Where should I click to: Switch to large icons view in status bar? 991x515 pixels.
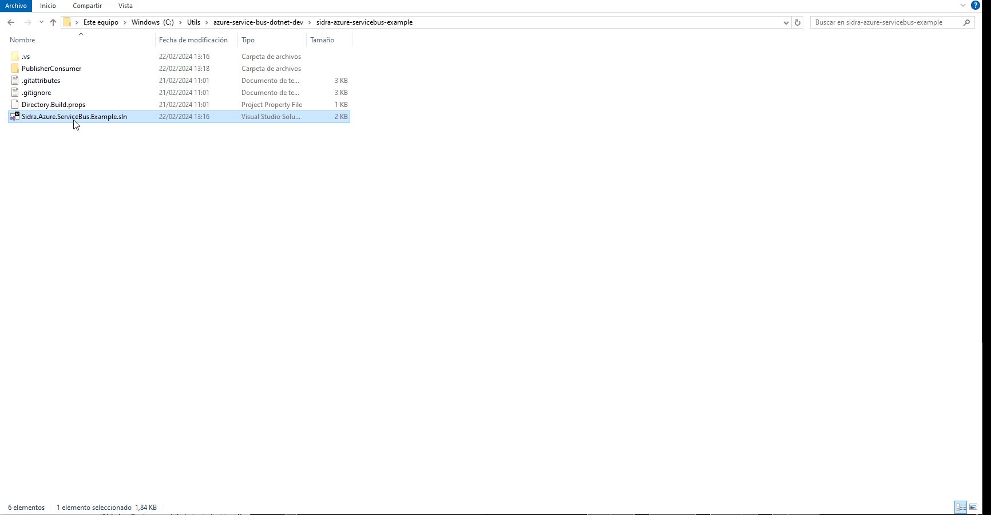[x=973, y=507]
